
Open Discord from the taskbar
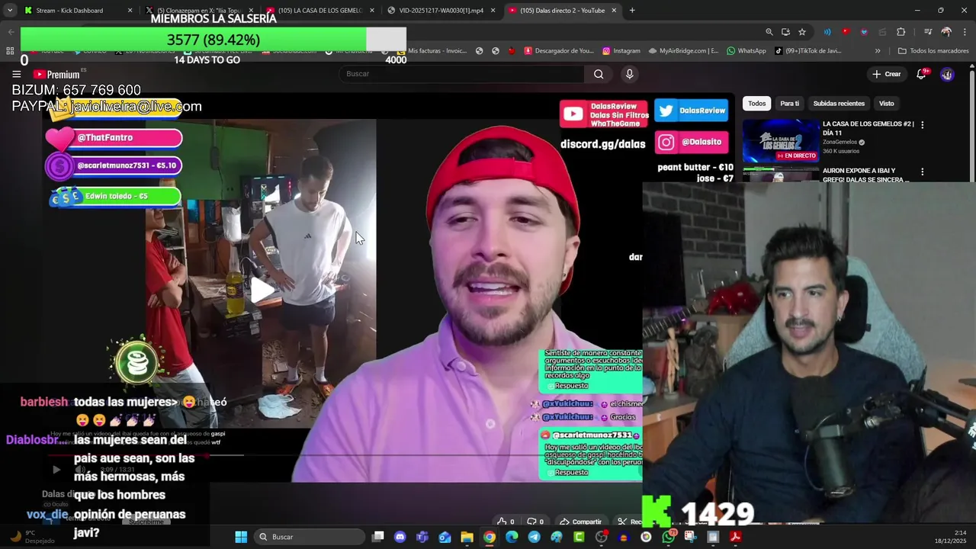[x=400, y=537]
